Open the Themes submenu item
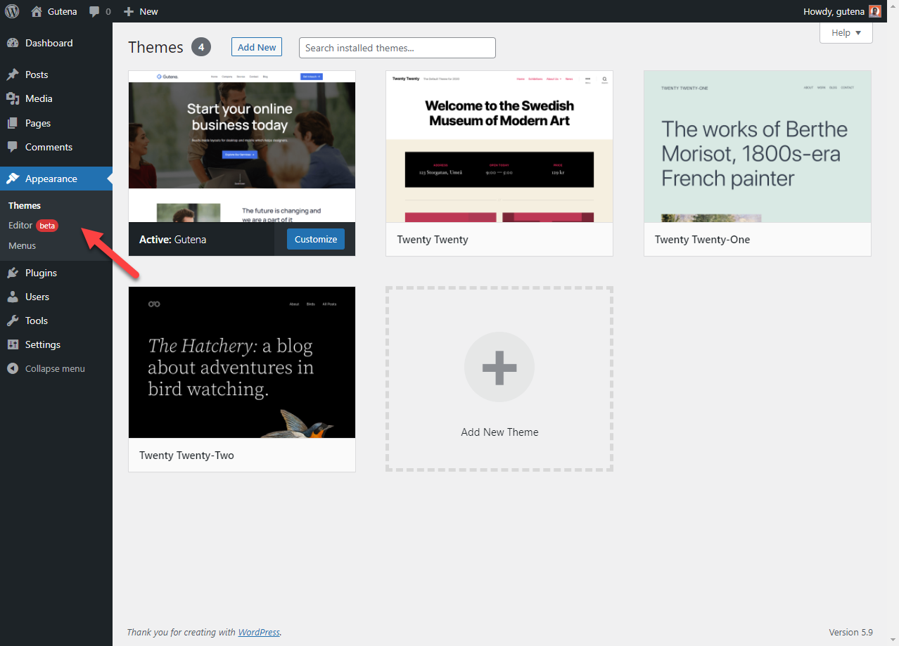The height and width of the screenshot is (646, 899). [25, 205]
